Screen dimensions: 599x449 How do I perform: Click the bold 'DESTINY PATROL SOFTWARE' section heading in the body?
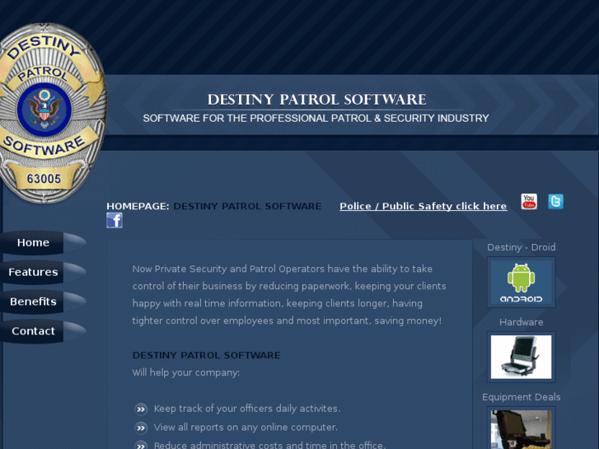click(x=206, y=355)
